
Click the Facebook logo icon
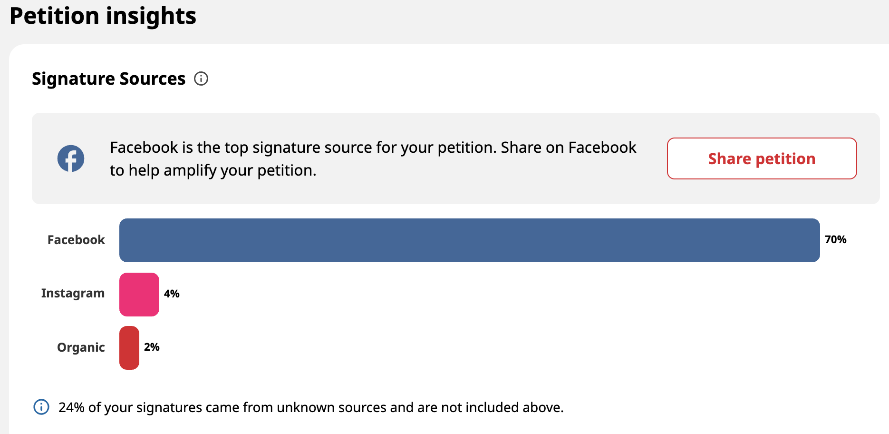tap(71, 158)
